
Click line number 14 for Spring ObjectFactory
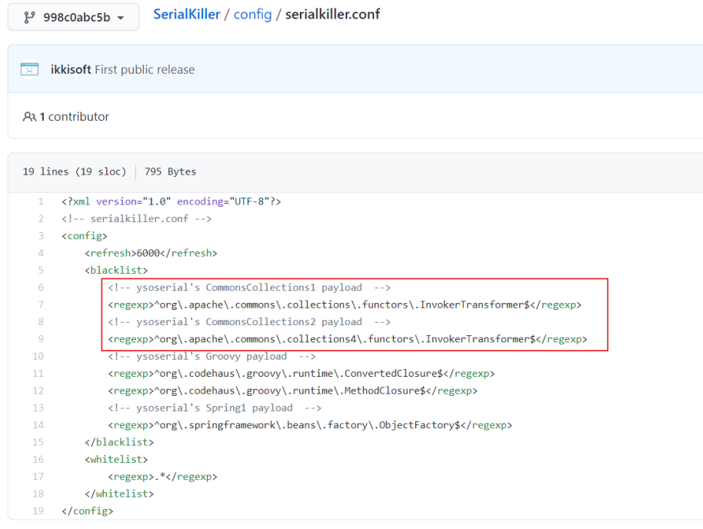coord(38,425)
